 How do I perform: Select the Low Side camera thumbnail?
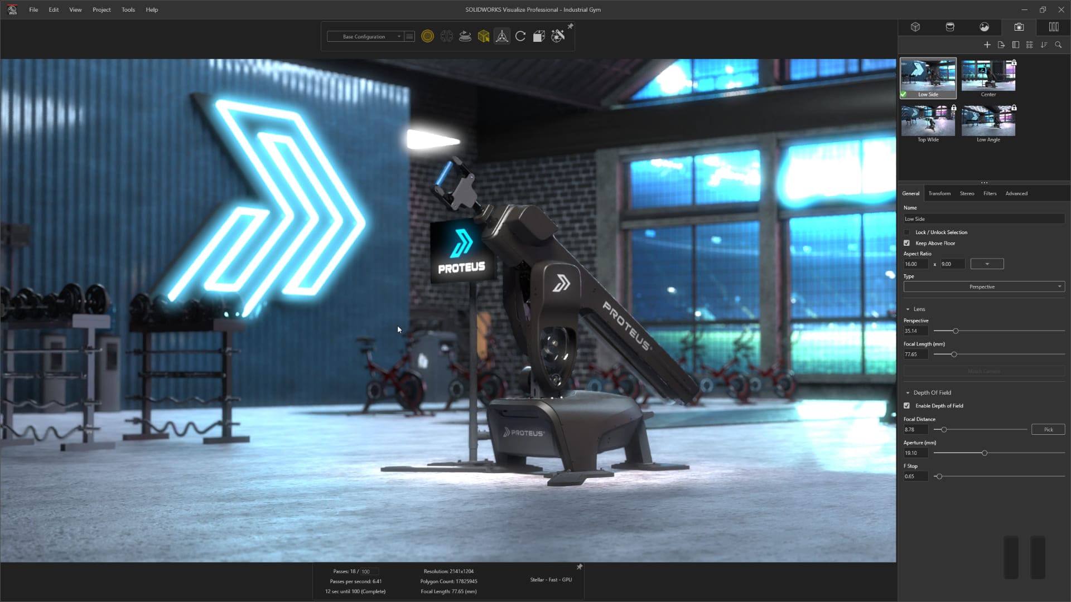coord(928,78)
